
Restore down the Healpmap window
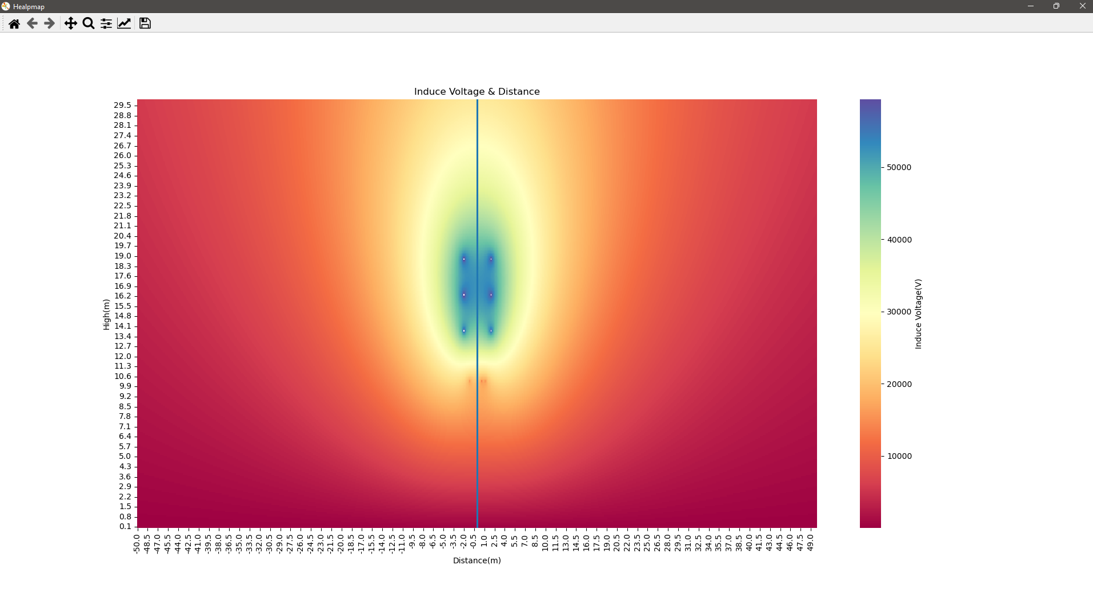(x=1056, y=6)
